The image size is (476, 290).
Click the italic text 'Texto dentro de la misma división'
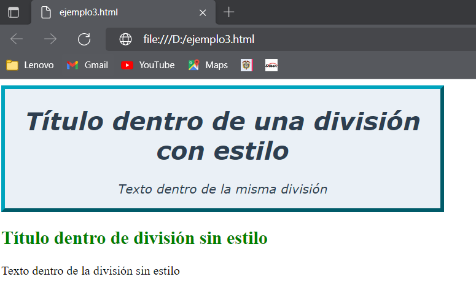tap(222, 189)
